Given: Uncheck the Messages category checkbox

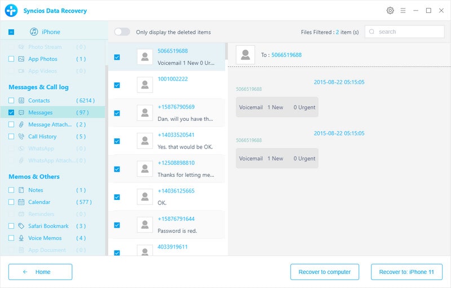Looking at the screenshot, I should 11,112.
